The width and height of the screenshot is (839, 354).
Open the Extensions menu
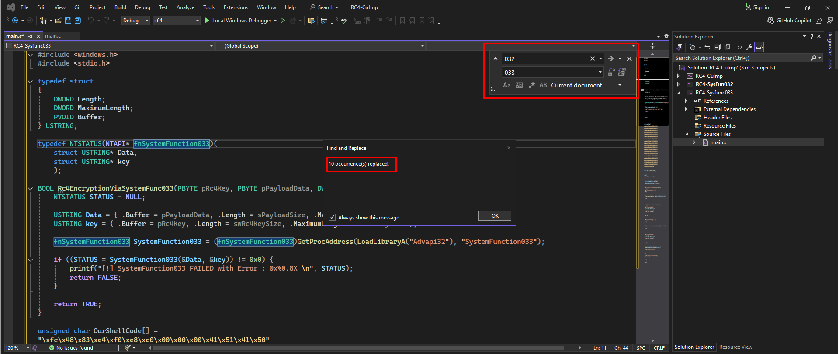[236, 7]
